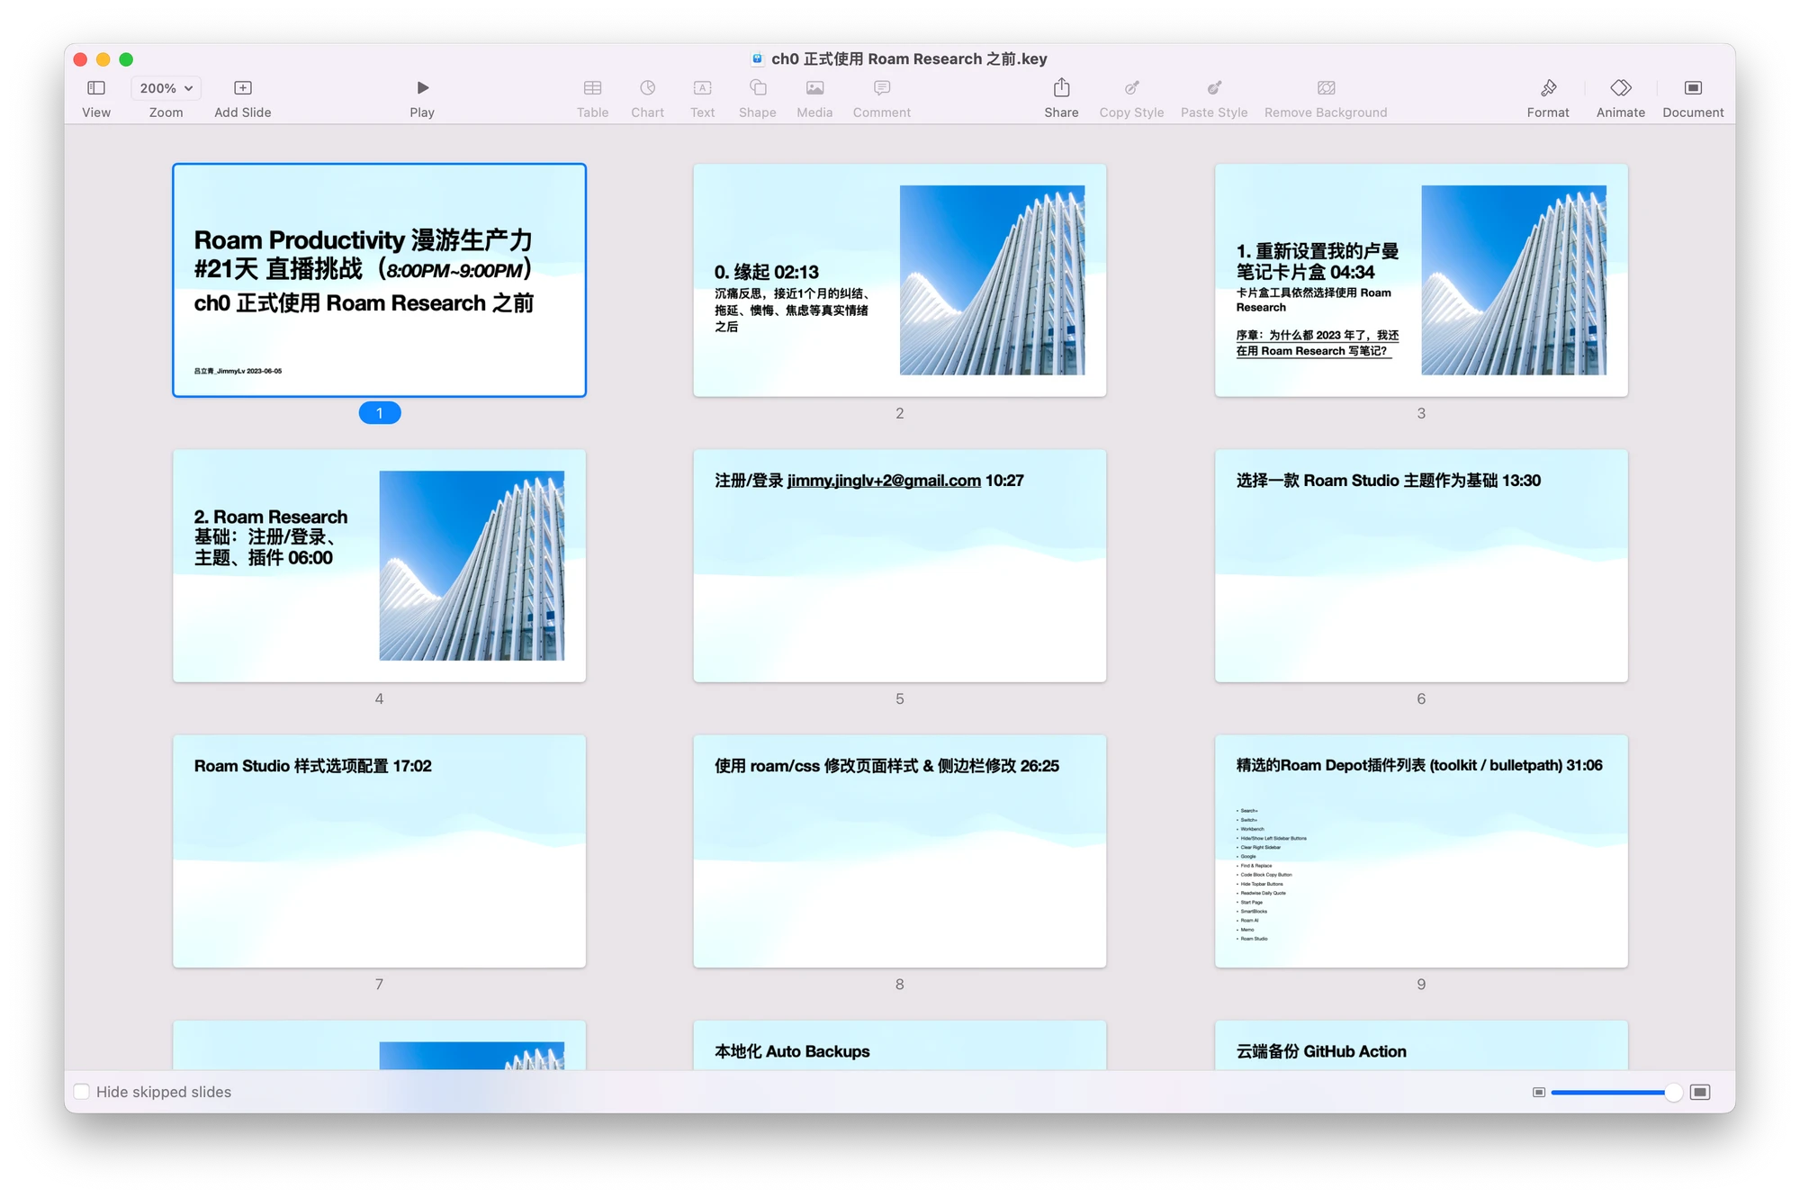This screenshot has width=1800, height=1198.
Task: Click the large thumbnail size icon
Action: [1699, 1093]
